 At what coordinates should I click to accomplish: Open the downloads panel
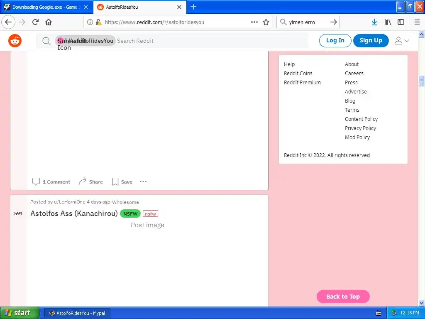[374, 22]
